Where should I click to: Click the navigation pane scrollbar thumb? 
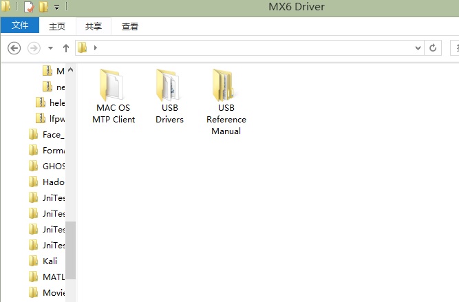click(71, 250)
